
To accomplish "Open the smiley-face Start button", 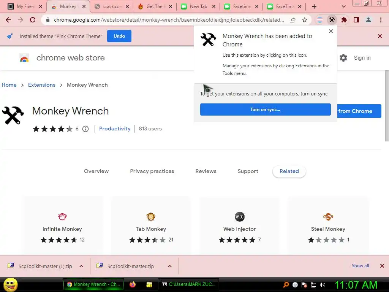I will (10, 284).
